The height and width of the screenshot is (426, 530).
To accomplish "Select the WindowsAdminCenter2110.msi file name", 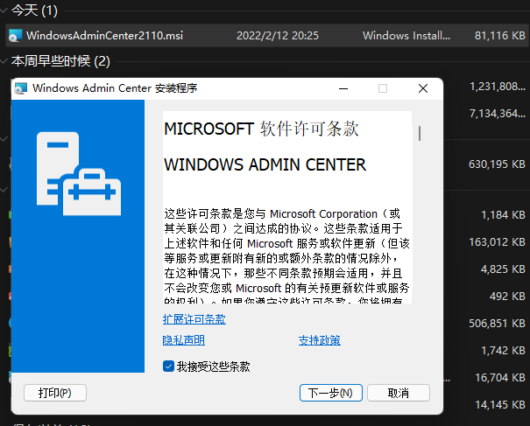I will tap(105, 36).
